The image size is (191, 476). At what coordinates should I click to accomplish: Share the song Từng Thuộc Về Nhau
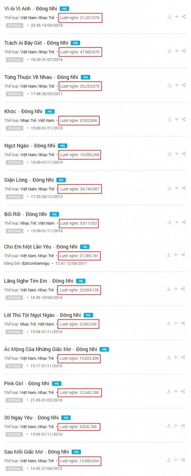(184, 85)
